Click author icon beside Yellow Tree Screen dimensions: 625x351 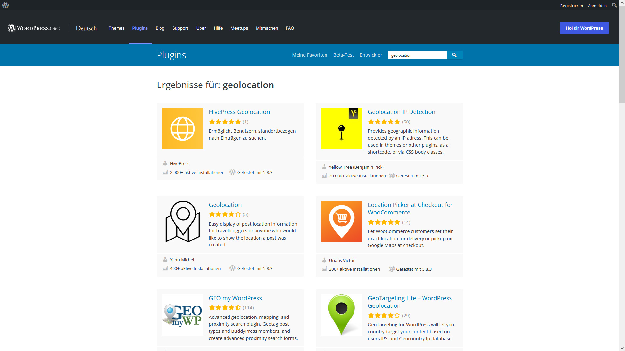click(x=325, y=167)
